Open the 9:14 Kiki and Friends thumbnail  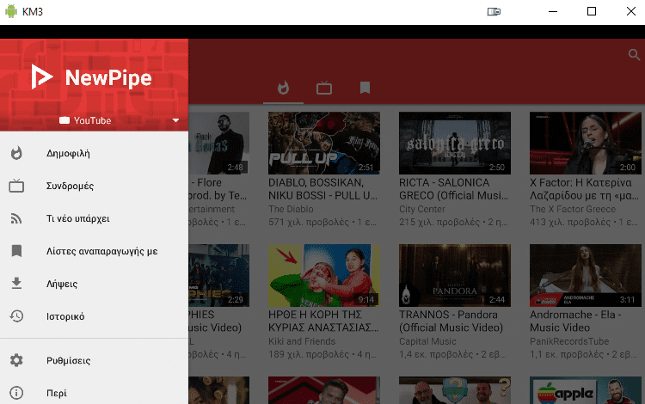[x=324, y=275]
